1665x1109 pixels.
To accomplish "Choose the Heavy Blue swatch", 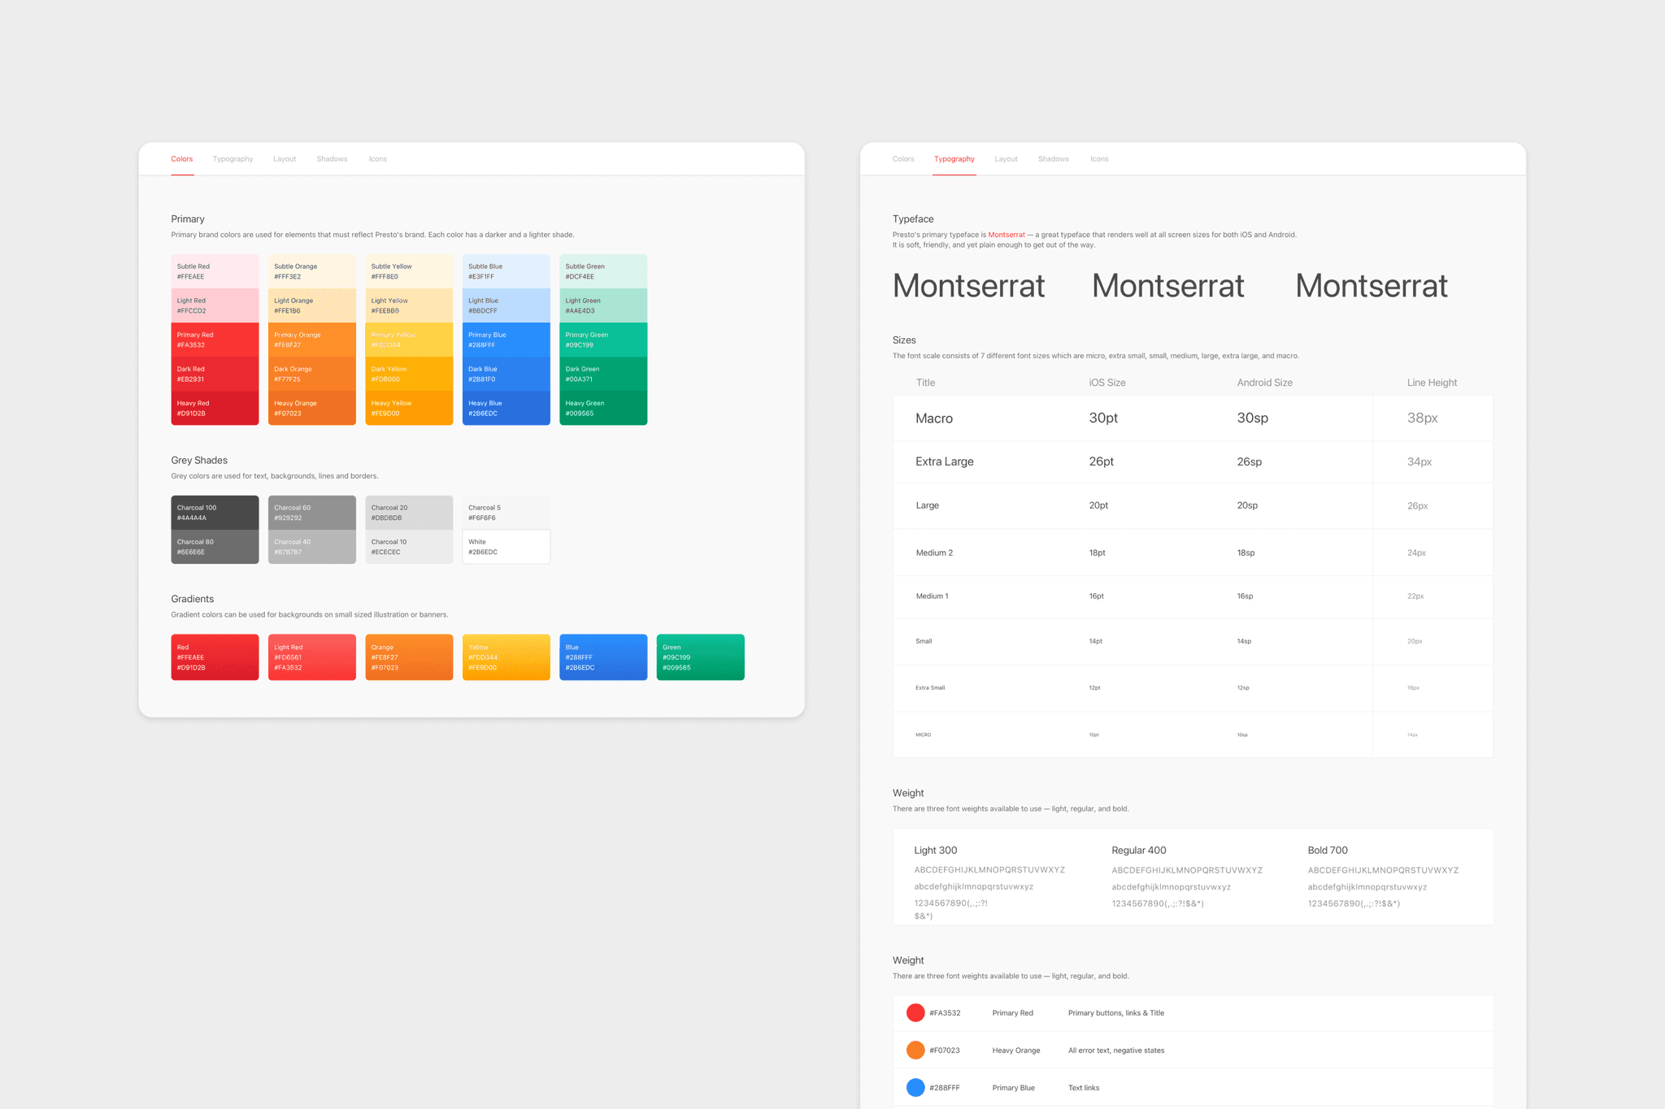I will 506,408.
